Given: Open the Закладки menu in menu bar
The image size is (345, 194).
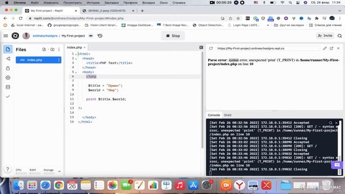Looking at the screenshot, I should (112, 3).
